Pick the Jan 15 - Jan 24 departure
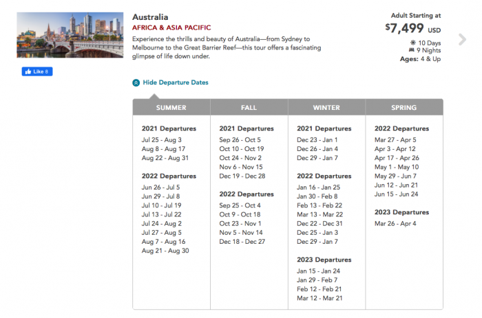Image resolution: width=482 pixels, height=318 pixels. [317, 271]
